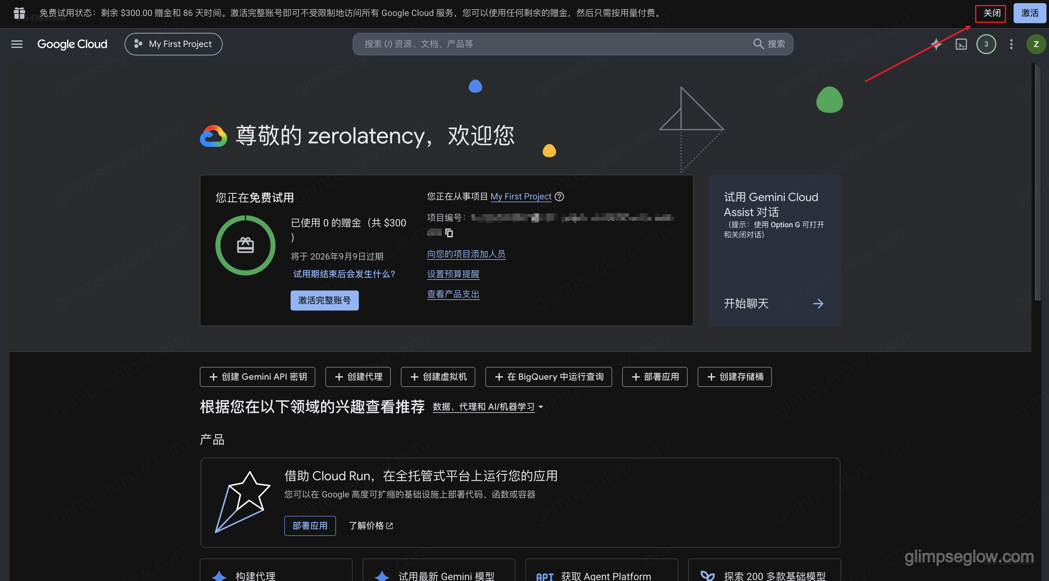The width and height of the screenshot is (1049, 581).
Task: Click the Cloud Run shooting star illustration
Action: (x=243, y=502)
